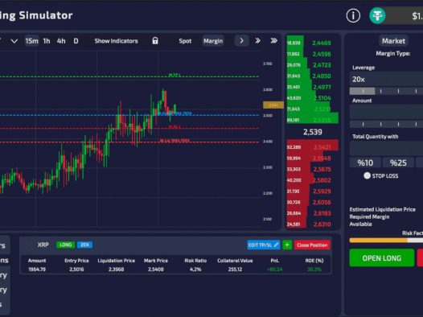Select ask price 2,5421 in order book
The height and width of the screenshot is (317, 423).
click(x=322, y=147)
